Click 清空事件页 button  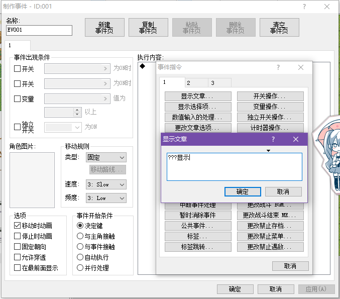(279, 27)
